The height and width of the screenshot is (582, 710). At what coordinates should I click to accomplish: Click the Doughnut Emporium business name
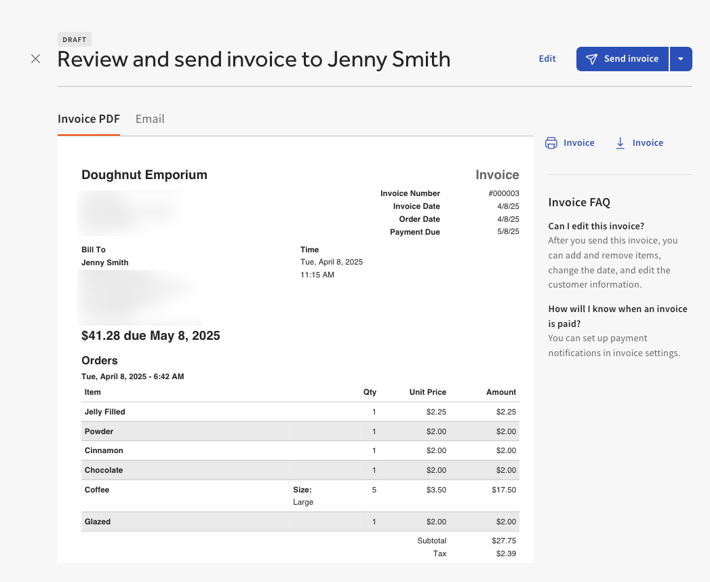pos(144,175)
